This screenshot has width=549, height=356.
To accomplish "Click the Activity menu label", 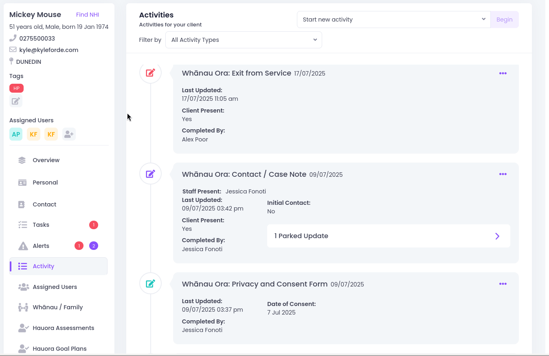I will pos(44,266).
